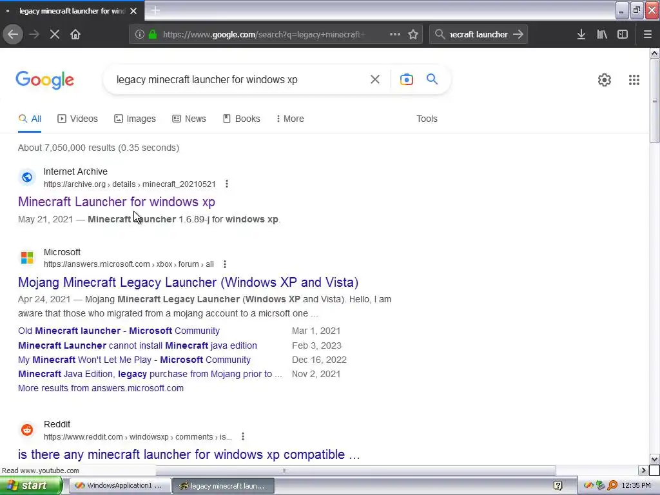Open the Firefox home page icon
Screen dimensions: 660x495
pos(75,35)
